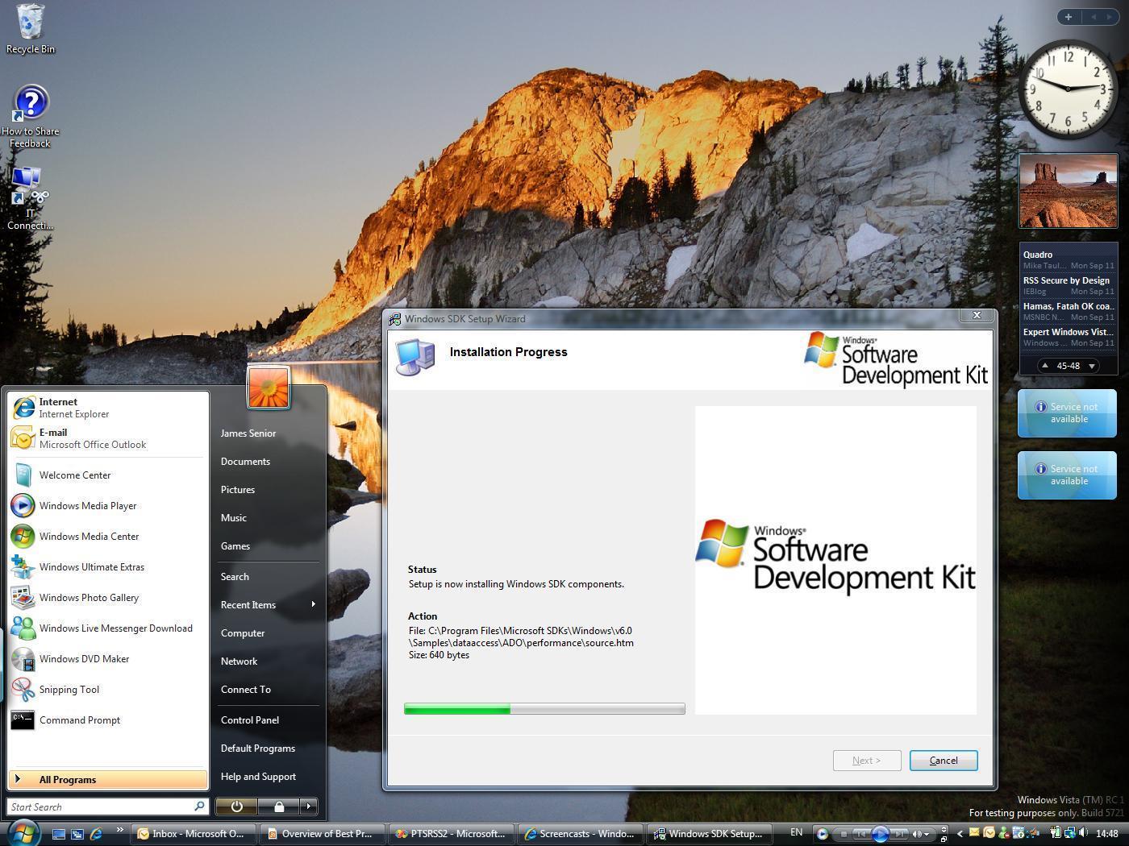The image size is (1129, 846).
Task: Expand quick launch overflow chevron
Action: (120, 829)
